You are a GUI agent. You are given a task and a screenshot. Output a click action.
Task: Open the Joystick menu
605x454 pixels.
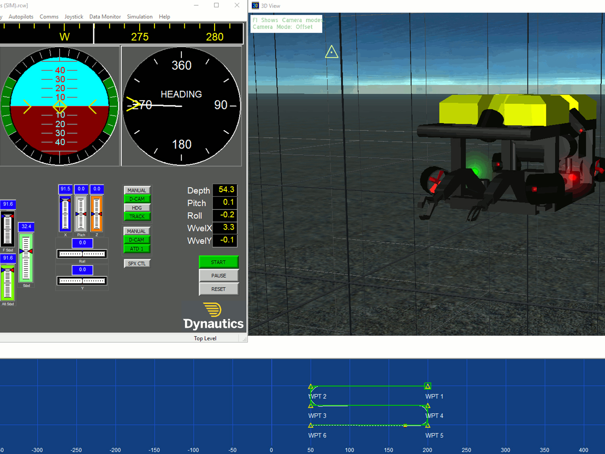[74, 17]
